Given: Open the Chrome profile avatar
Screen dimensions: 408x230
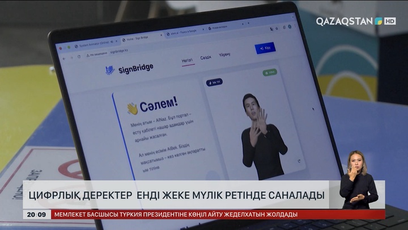Looking at the screenshot, I should click(x=290, y=26).
